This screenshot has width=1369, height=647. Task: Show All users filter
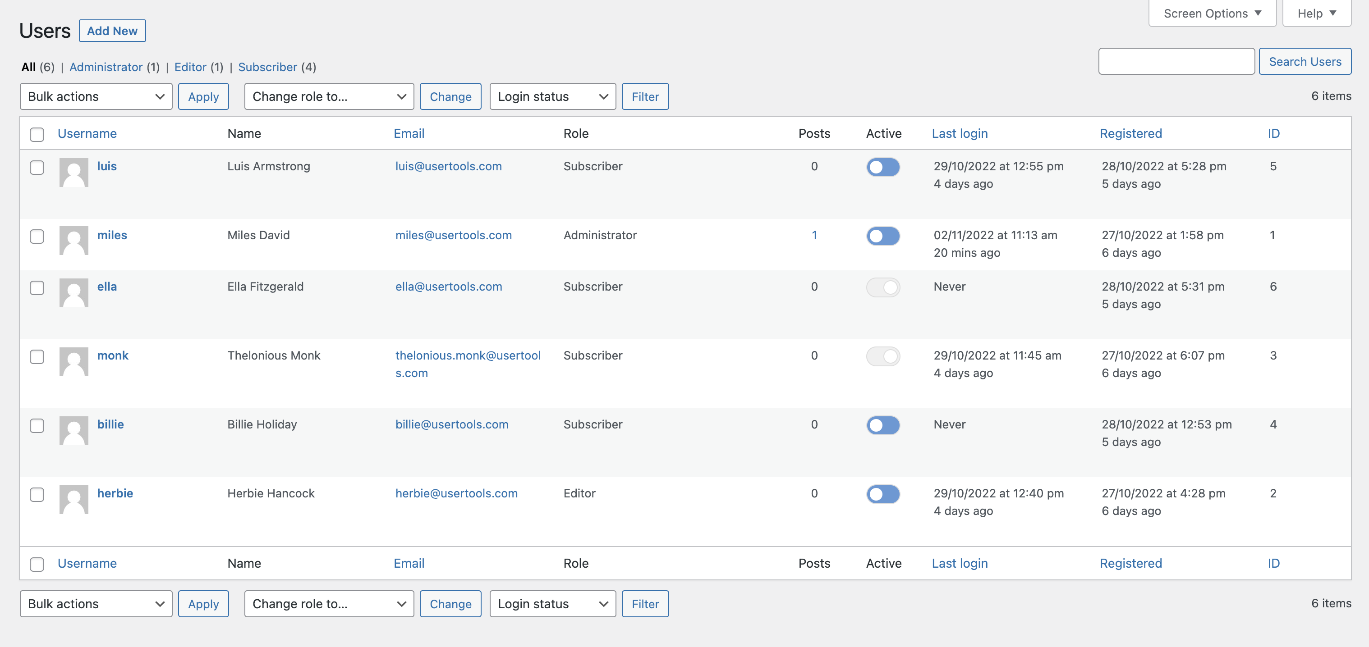pyautogui.click(x=29, y=67)
